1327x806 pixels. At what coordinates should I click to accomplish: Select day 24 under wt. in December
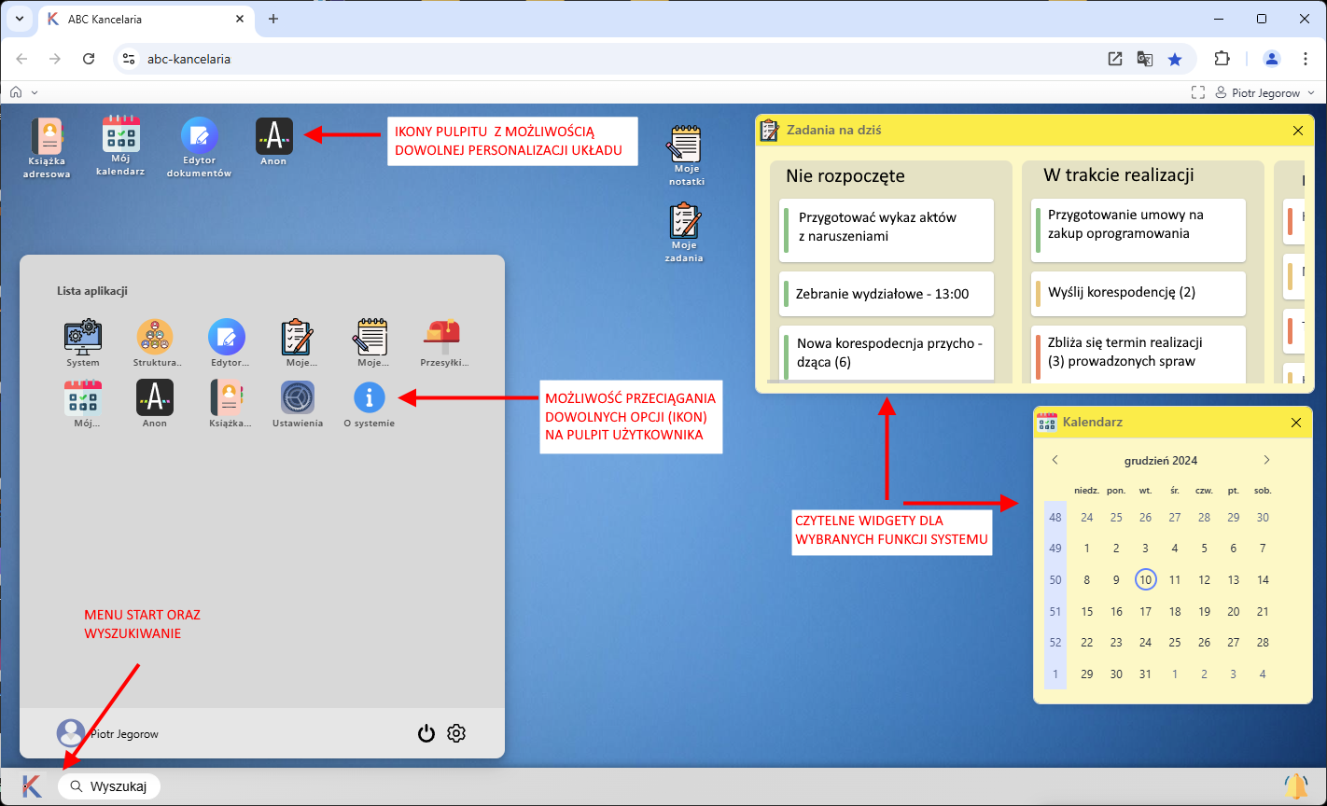coord(1145,642)
